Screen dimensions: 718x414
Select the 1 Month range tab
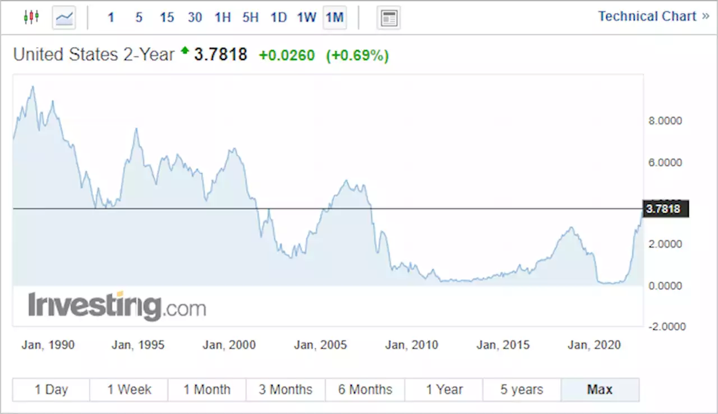(x=207, y=389)
